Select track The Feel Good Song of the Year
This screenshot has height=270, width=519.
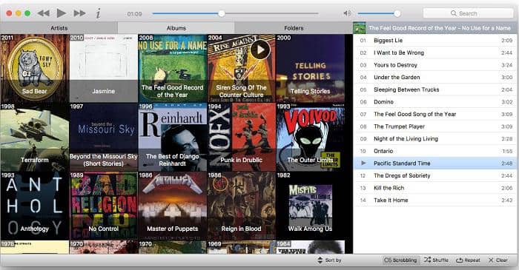point(435,114)
